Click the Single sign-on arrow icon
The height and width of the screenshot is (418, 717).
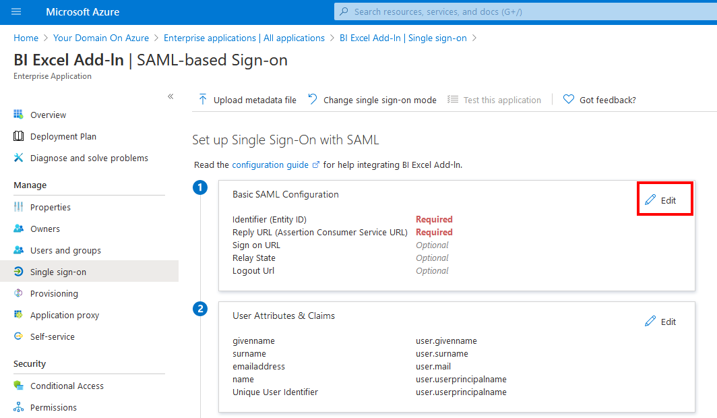[18, 271]
